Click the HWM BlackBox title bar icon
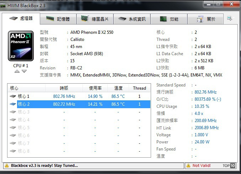Viewport: 241px width, 174px height. [x=3, y=6]
